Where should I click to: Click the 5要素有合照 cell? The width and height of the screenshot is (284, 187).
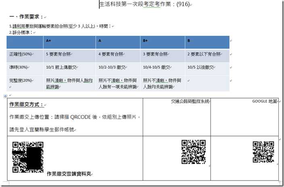point(69,56)
